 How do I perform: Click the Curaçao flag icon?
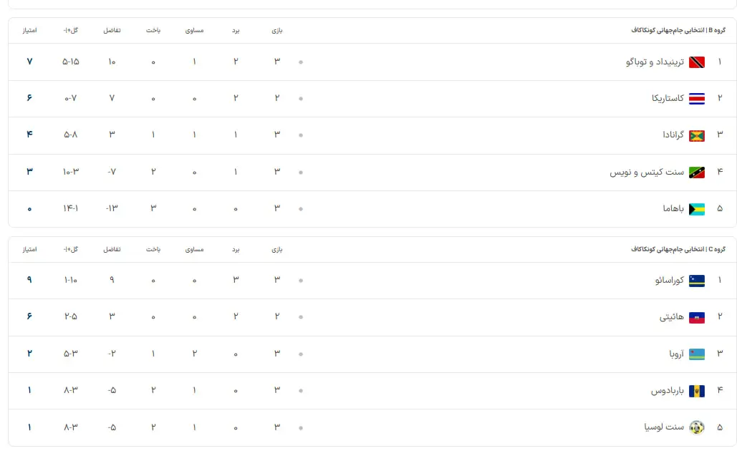click(696, 281)
